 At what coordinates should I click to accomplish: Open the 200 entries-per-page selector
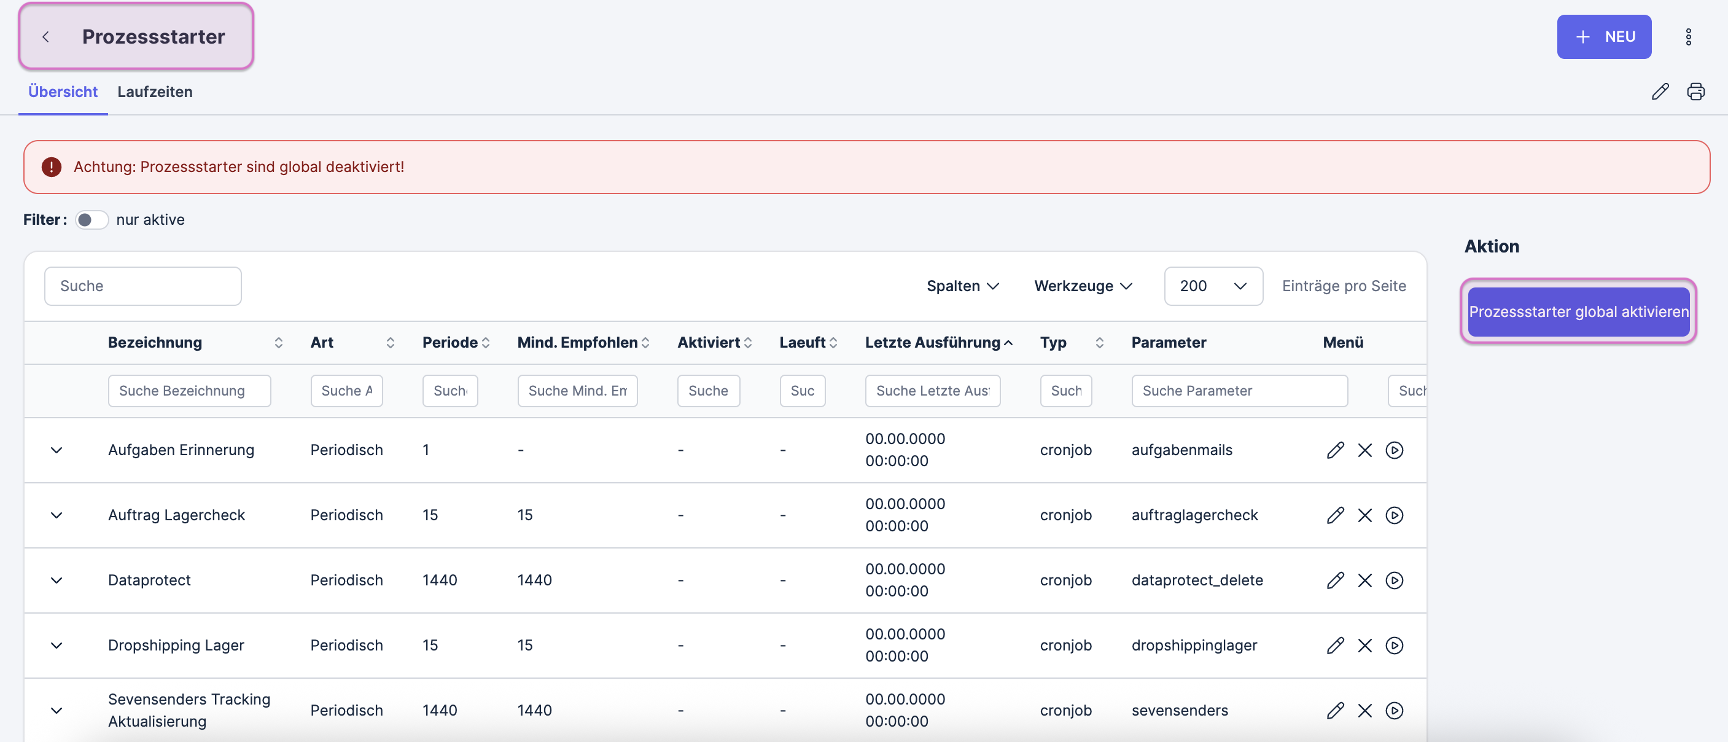1213,286
